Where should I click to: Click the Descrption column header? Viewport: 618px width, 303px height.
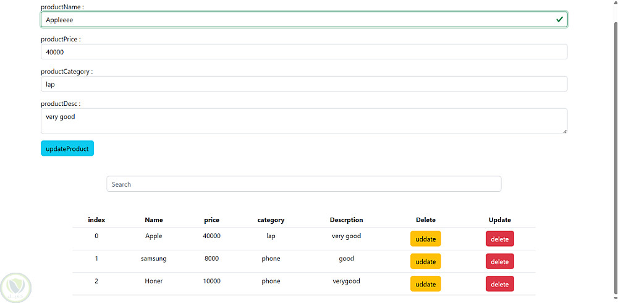347,220
